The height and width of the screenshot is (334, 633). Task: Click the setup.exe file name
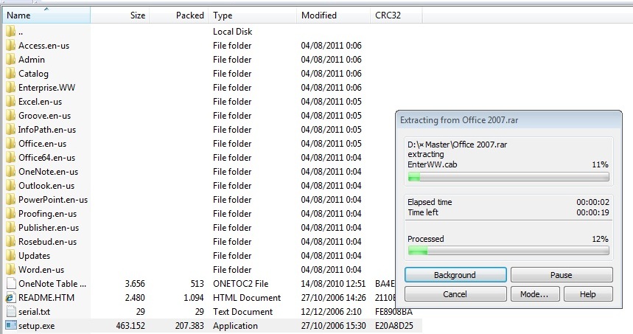point(36,326)
